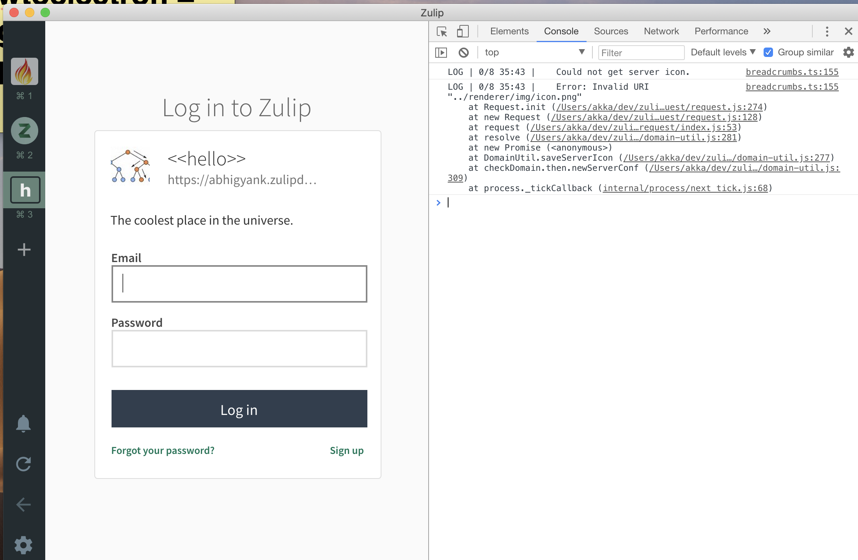Screen dimensions: 858x560
Task: Follow the Forgot your password link
Action: tap(163, 451)
